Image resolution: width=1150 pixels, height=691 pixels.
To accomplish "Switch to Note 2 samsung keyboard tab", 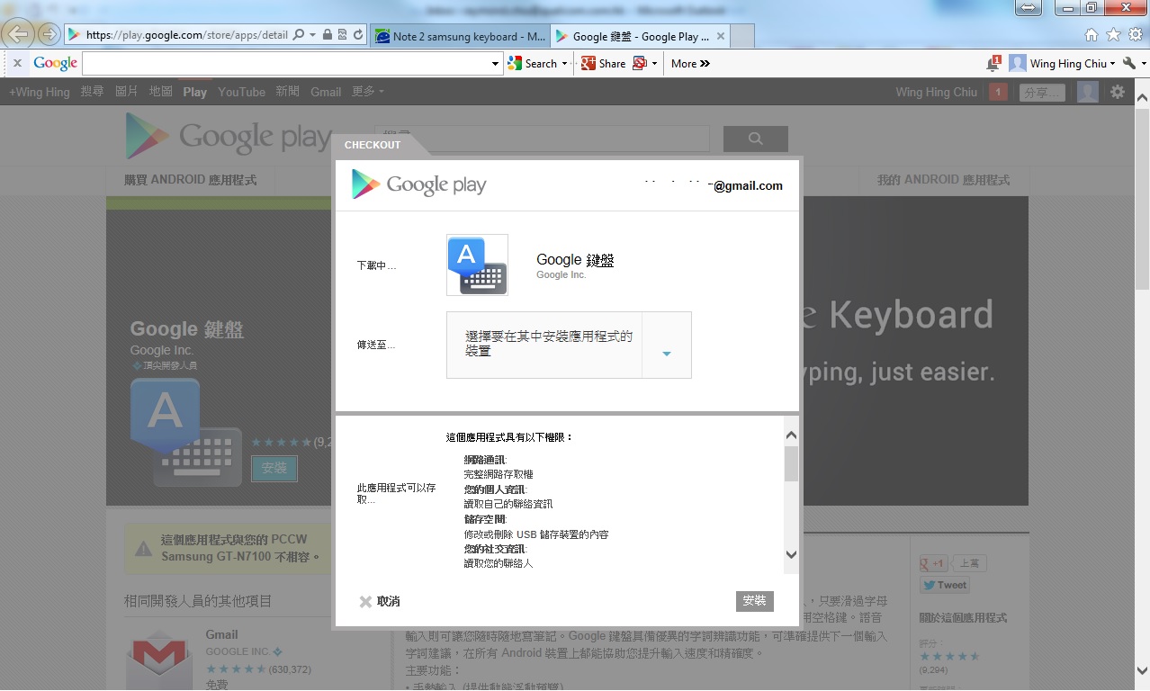I will [x=459, y=37].
